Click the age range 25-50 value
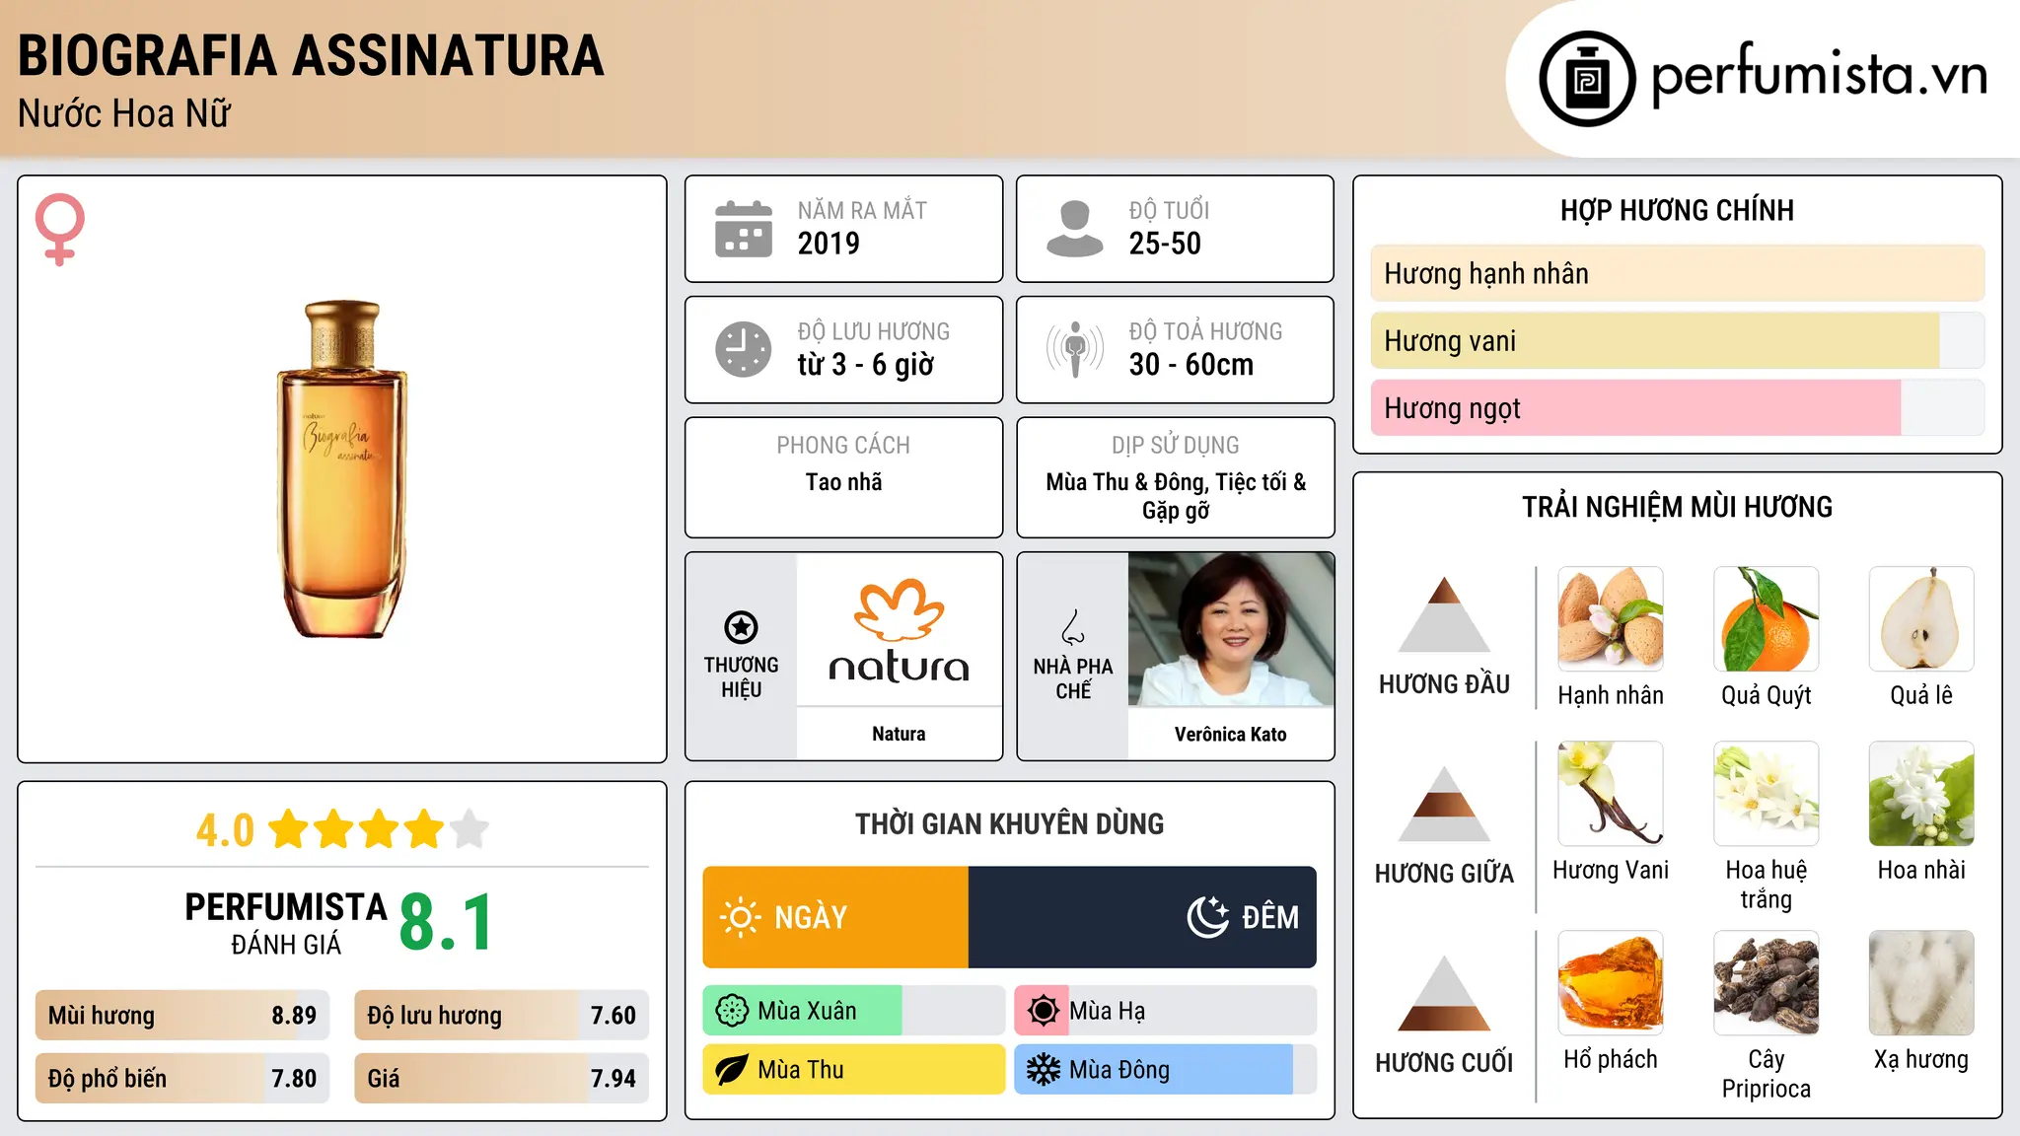 point(1165,244)
